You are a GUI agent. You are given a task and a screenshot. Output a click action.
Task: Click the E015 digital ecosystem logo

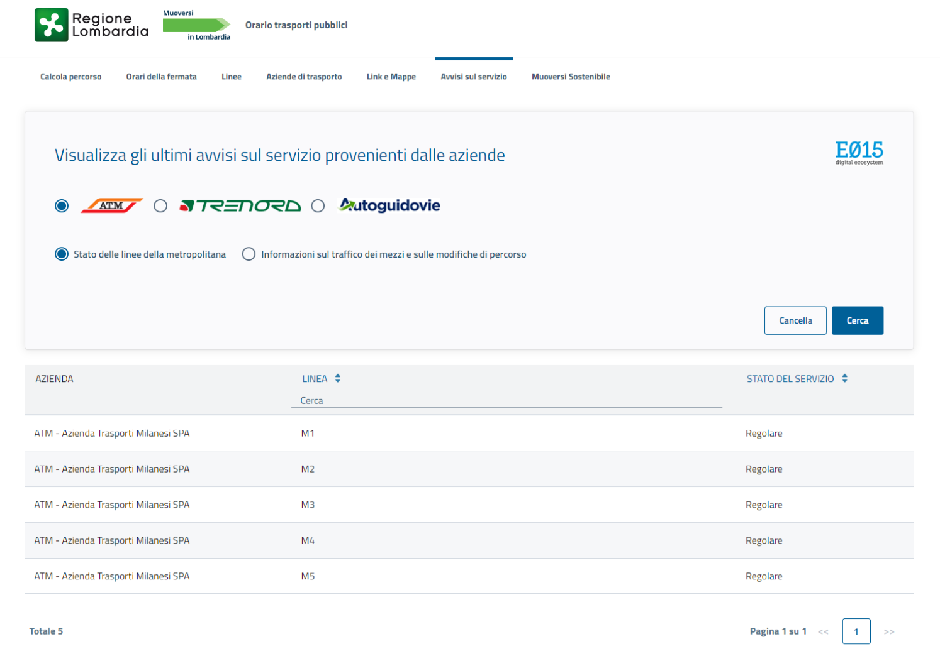(x=859, y=152)
